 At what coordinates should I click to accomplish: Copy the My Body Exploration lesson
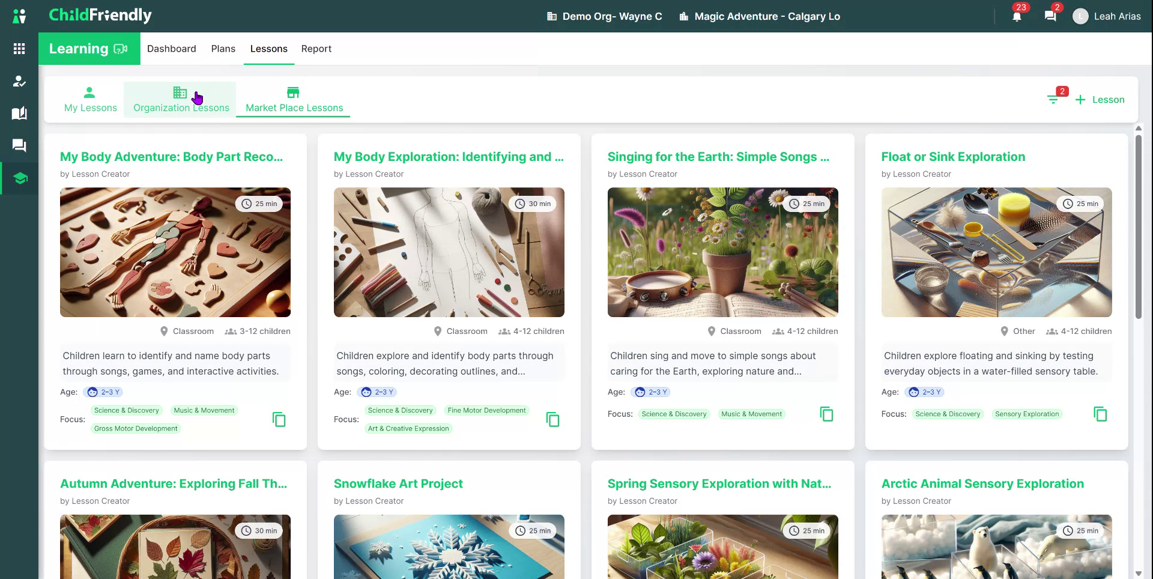click(553, 419)
